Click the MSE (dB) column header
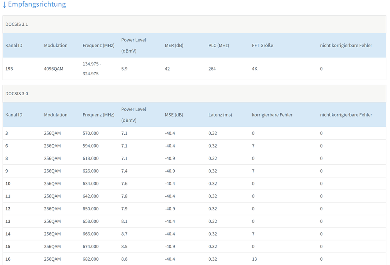The image size is (390, 265). pyautogui.click(x=174, y=115)
